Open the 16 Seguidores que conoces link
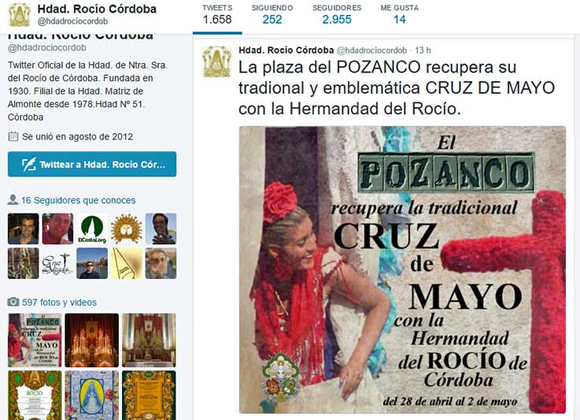 [78, 200]
